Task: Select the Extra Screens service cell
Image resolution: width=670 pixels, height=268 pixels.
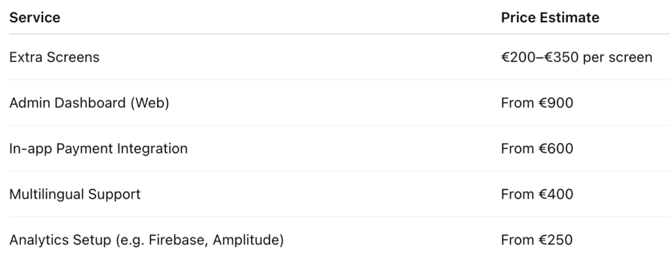Action: (x=54, y=57)
